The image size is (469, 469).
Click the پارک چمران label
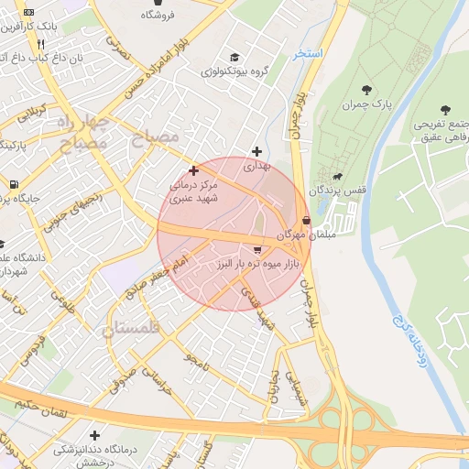point(366,104)
